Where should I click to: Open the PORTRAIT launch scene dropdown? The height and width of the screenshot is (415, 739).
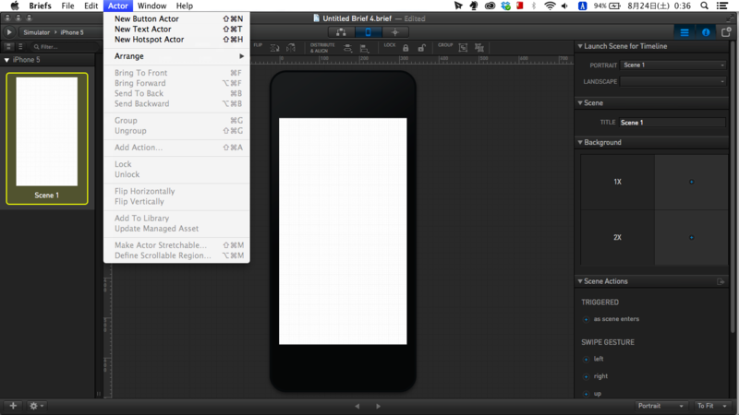(x=673, y=65)
